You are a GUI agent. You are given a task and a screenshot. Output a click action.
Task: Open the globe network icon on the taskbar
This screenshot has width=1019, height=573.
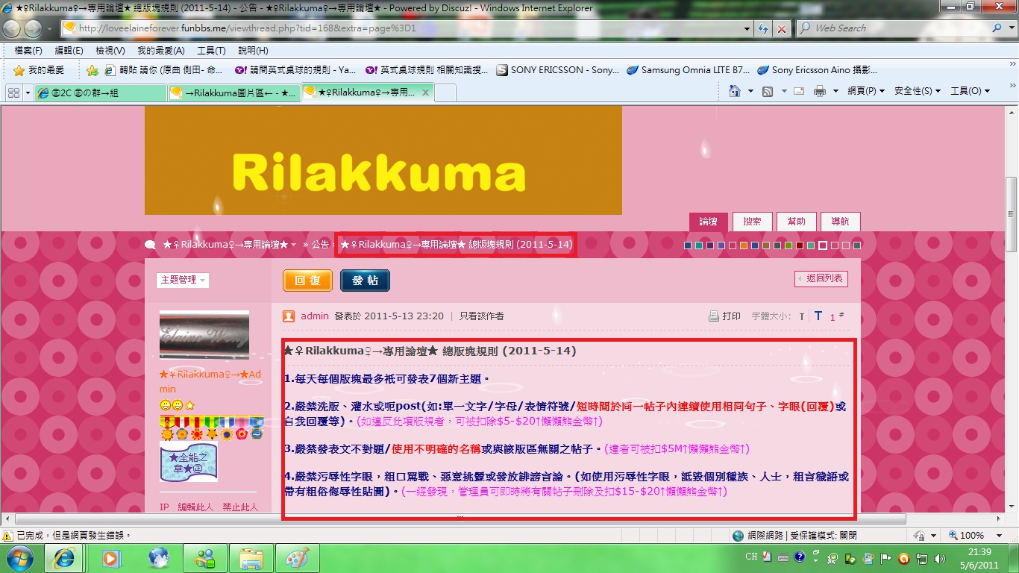(x=159, y=557)
